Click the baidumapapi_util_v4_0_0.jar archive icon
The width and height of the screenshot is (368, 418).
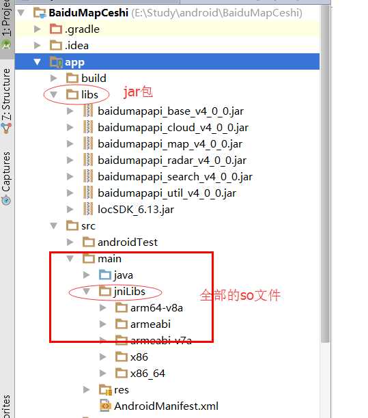pyautogui.click(x=88, y=193)
